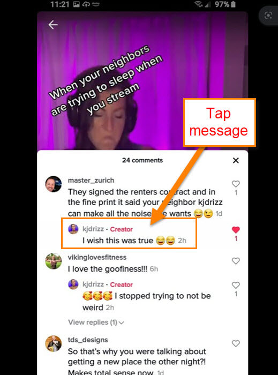This screenshot has height=375, width=278.
Task: Tap the Wi-Fi status icon
Action: pyautogui.click(x=198, y=4)
